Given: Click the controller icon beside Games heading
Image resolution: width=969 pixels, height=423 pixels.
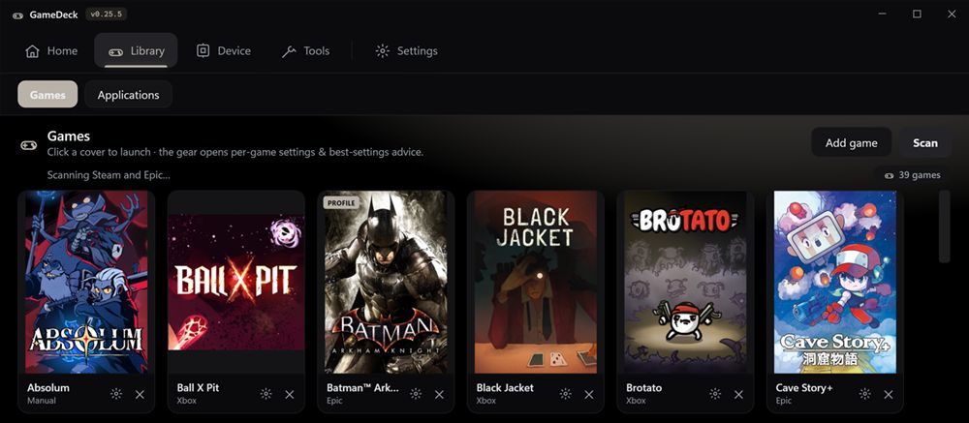Looking at the screenshot, I should pyautogui.click(x=28, y=146).
